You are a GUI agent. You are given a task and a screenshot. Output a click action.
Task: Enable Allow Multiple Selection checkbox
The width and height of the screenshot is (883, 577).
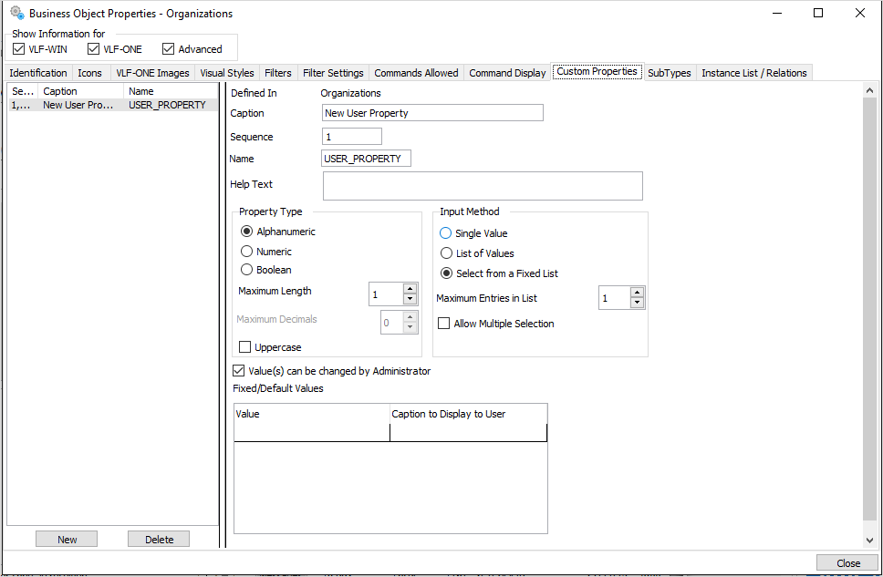pos(443,323)
